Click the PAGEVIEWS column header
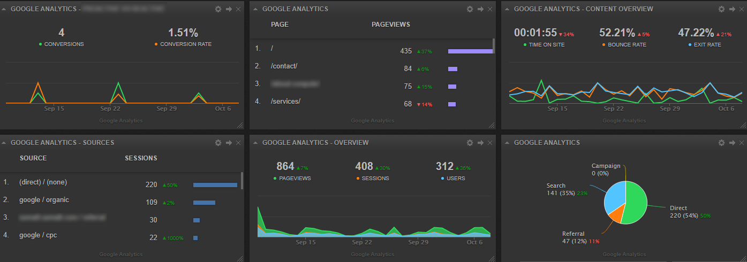Screen dimensions: 747x262 pos(391,25)
